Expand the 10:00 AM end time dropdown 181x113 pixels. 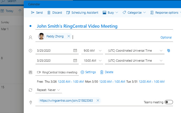pyautogui.click(x=100, y=60)
